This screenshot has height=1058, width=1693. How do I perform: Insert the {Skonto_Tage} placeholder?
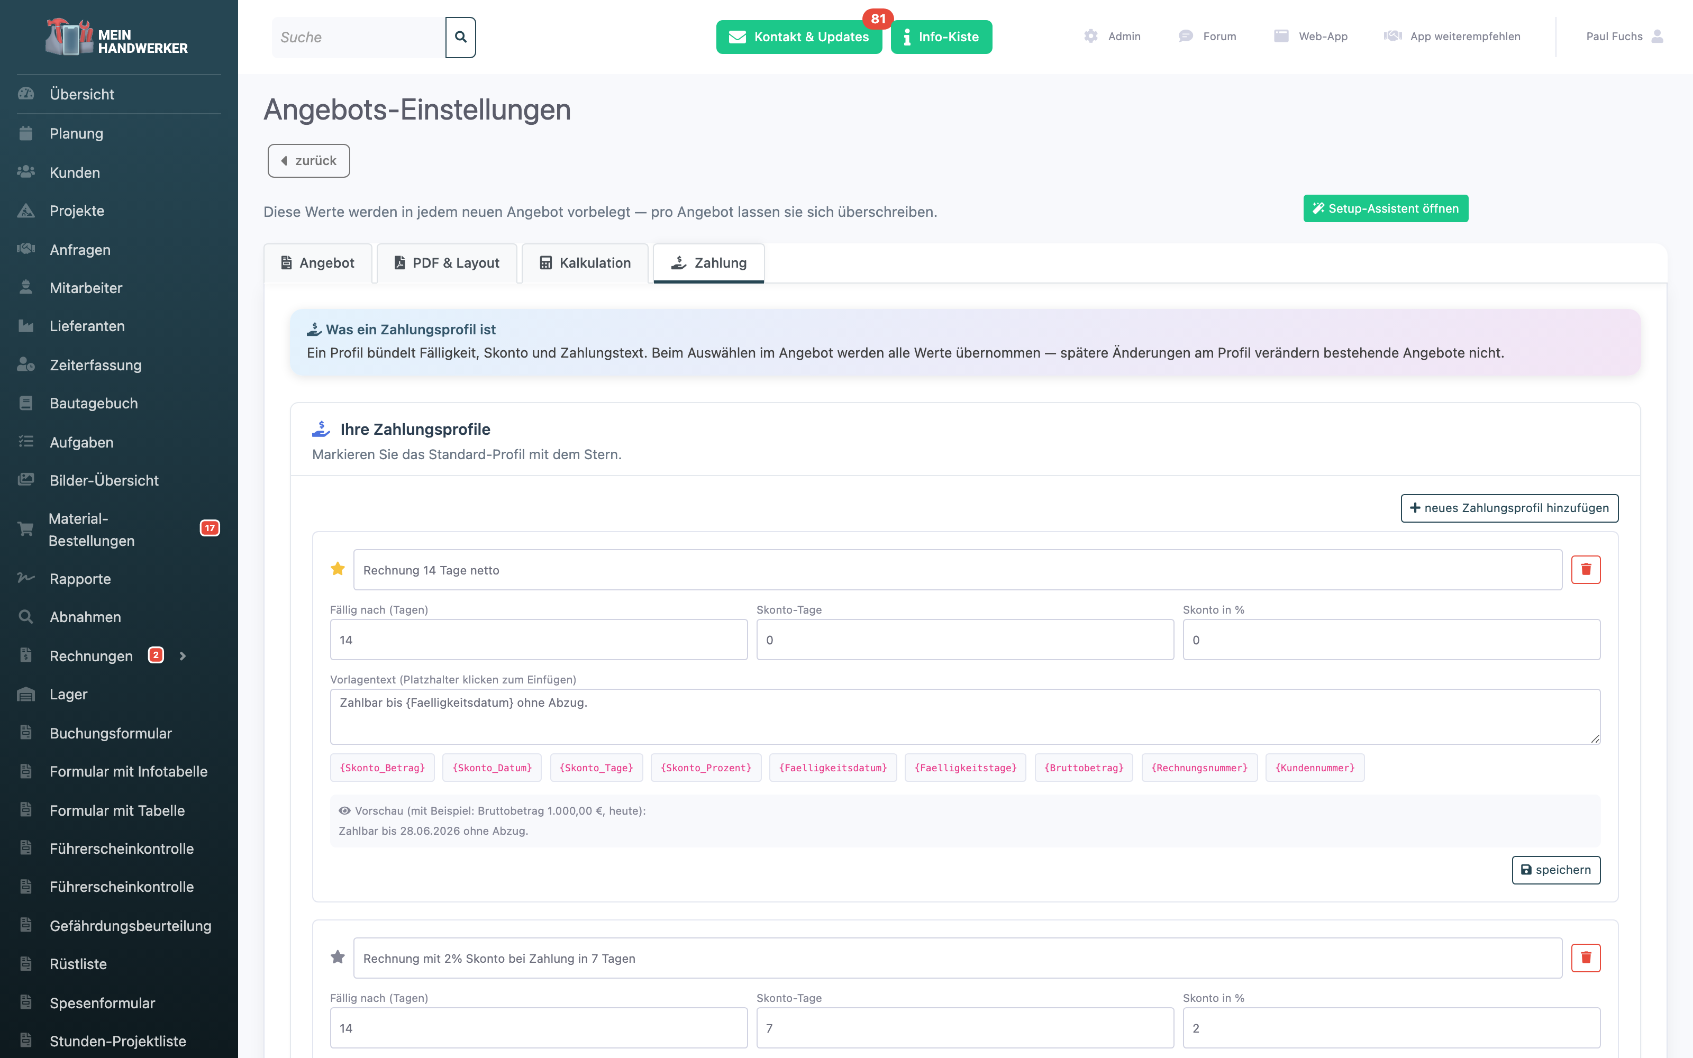(x=596, y=768)
